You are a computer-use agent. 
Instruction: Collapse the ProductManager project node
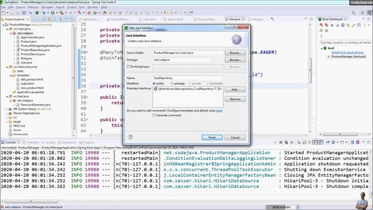click(x=3, y=24)
